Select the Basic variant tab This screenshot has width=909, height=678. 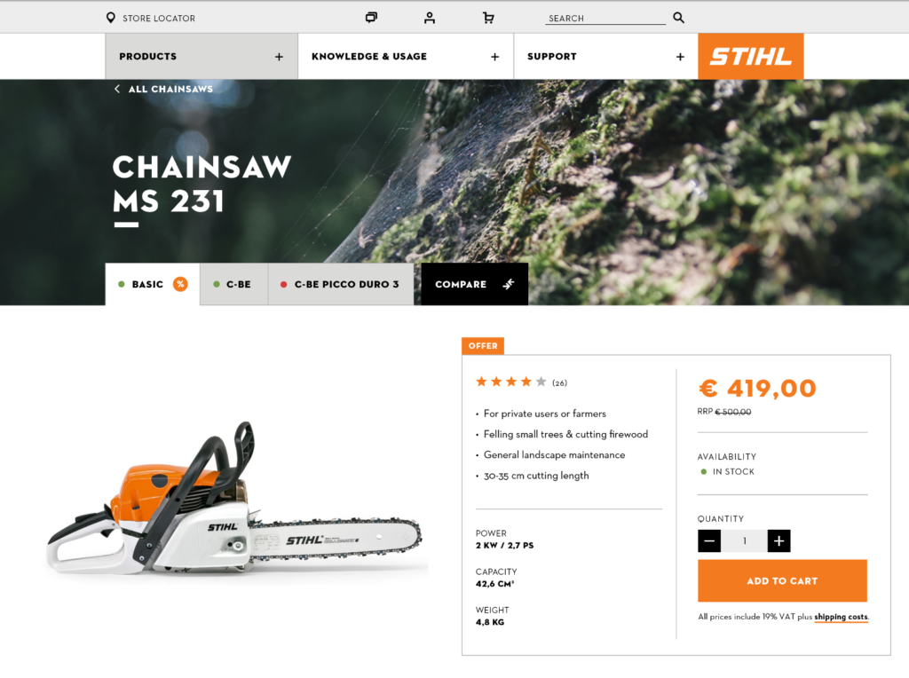click(153, 285)
